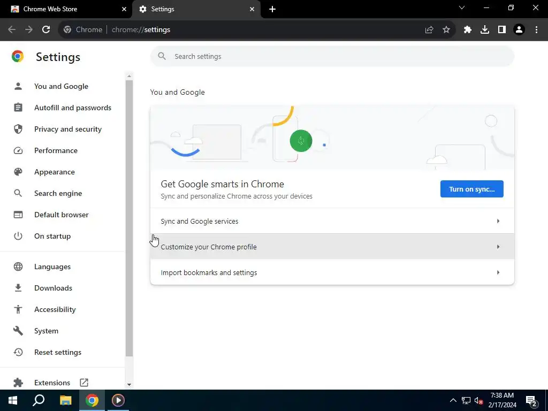Click the media player icon in the taskbar
548x411 pixels.
tap(118, 400)
